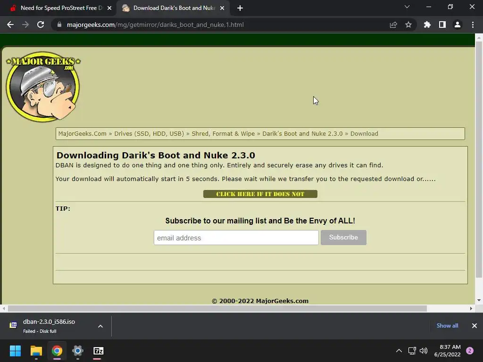Open Chrome three-dot menu
The image size is (483, 362).
(473, 25)
